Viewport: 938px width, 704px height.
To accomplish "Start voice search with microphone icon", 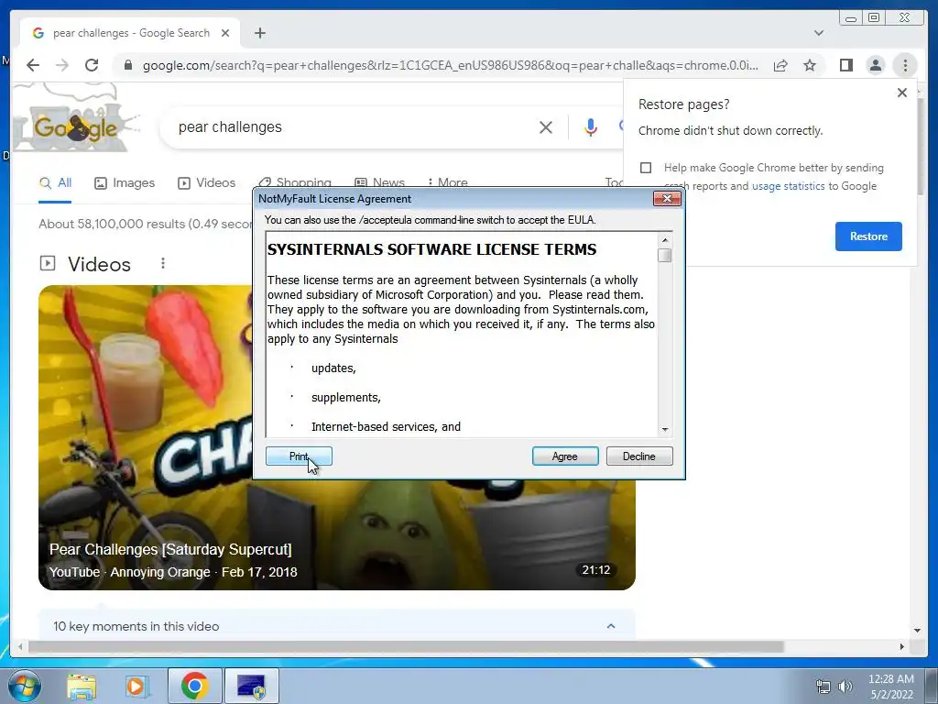I will click(x=591, y=127).
